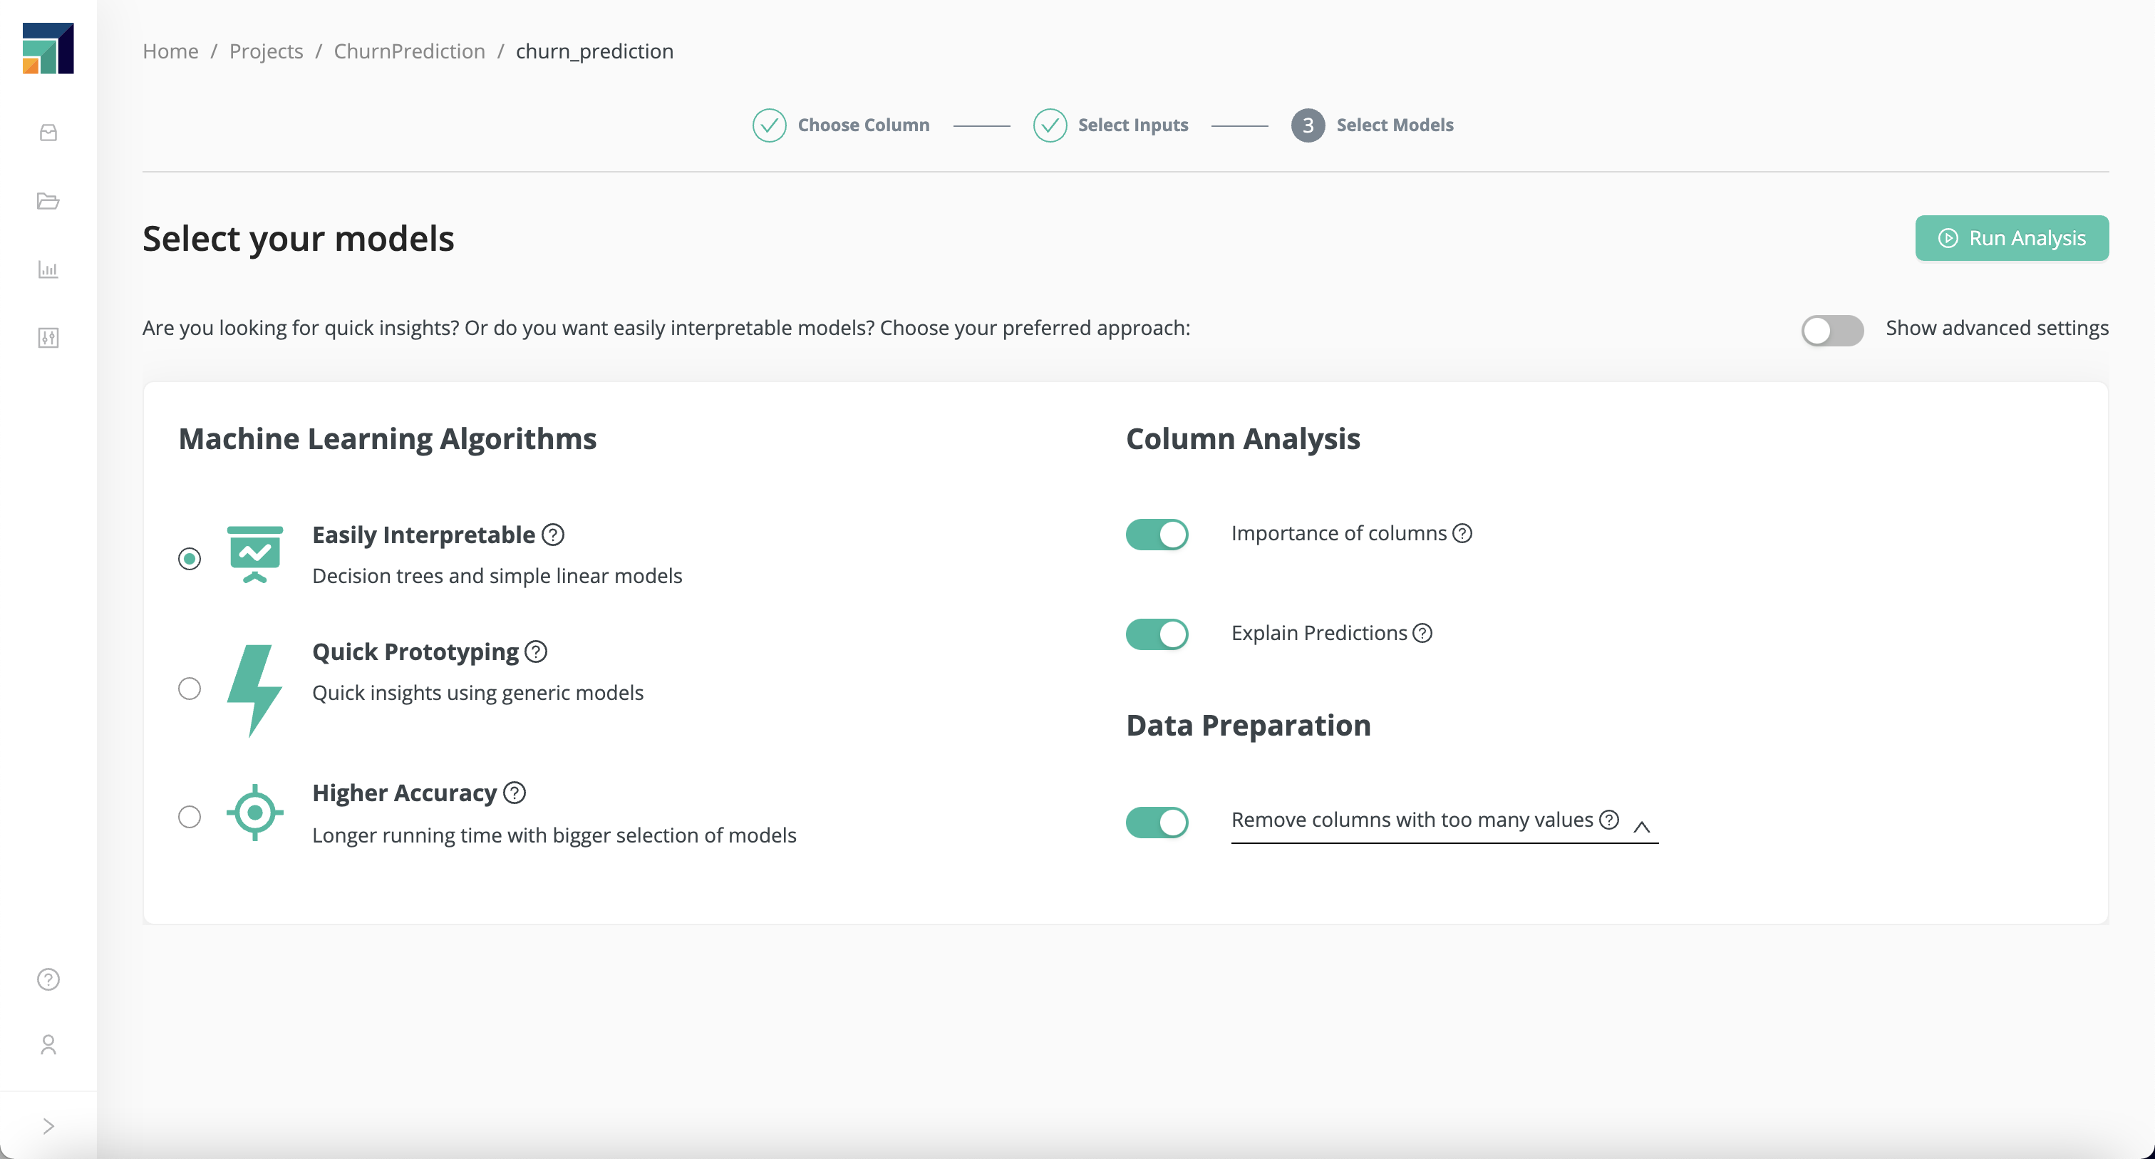Click the Higher Accuracy heading

[404, 793]
